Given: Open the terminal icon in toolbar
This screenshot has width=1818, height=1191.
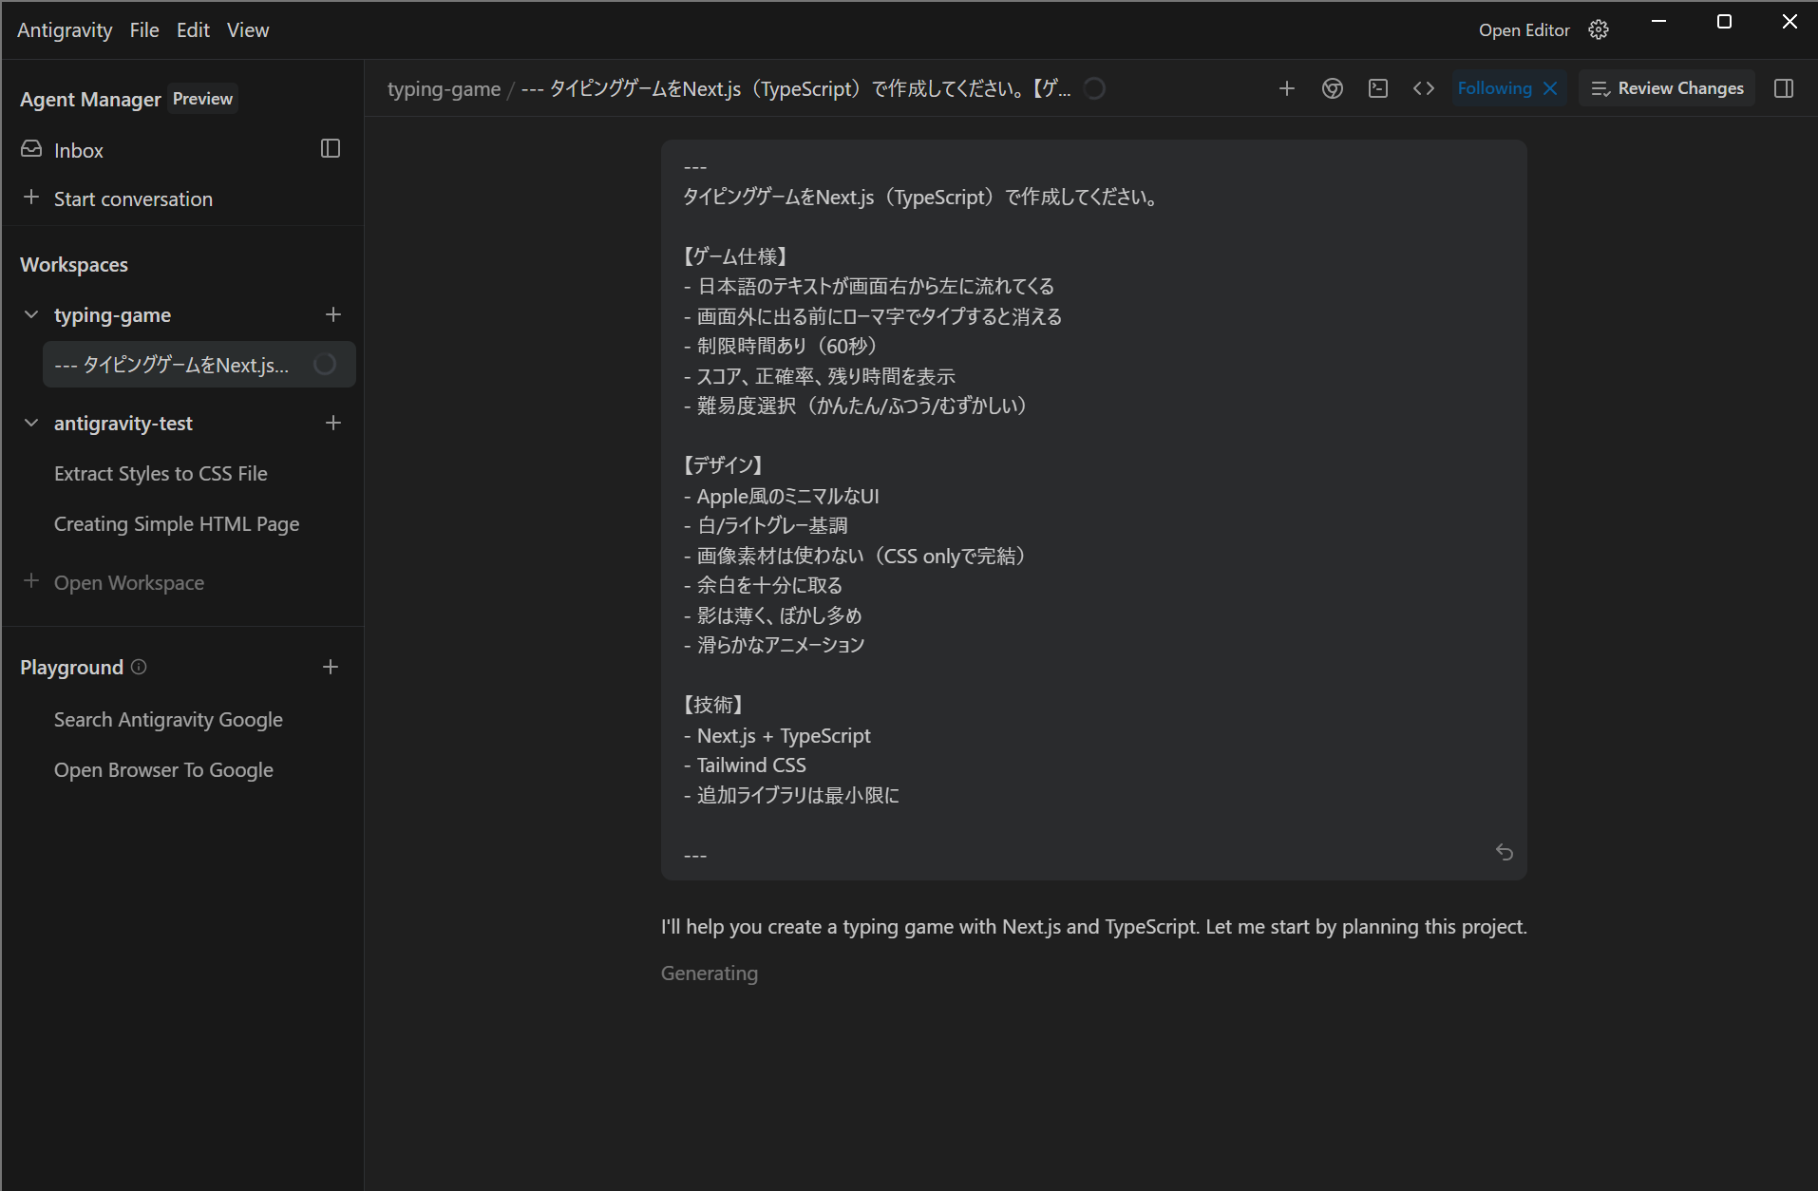Looking at the screenshot, I should point(1378,88).
